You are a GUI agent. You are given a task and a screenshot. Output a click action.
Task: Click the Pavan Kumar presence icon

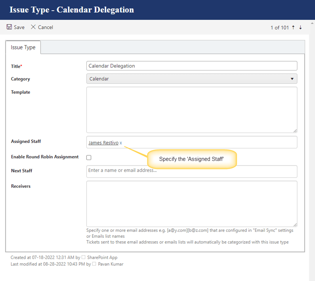coord(94,264)
